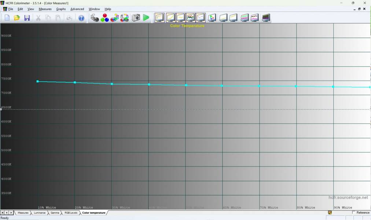Open the Measures menu
Screen dimensions: 371x220
[45, 9]
